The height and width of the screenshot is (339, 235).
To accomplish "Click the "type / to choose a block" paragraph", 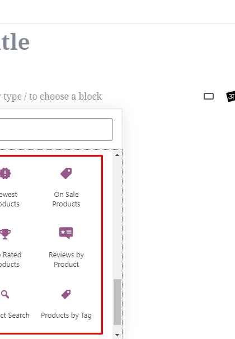I will [x=51, y=96].
